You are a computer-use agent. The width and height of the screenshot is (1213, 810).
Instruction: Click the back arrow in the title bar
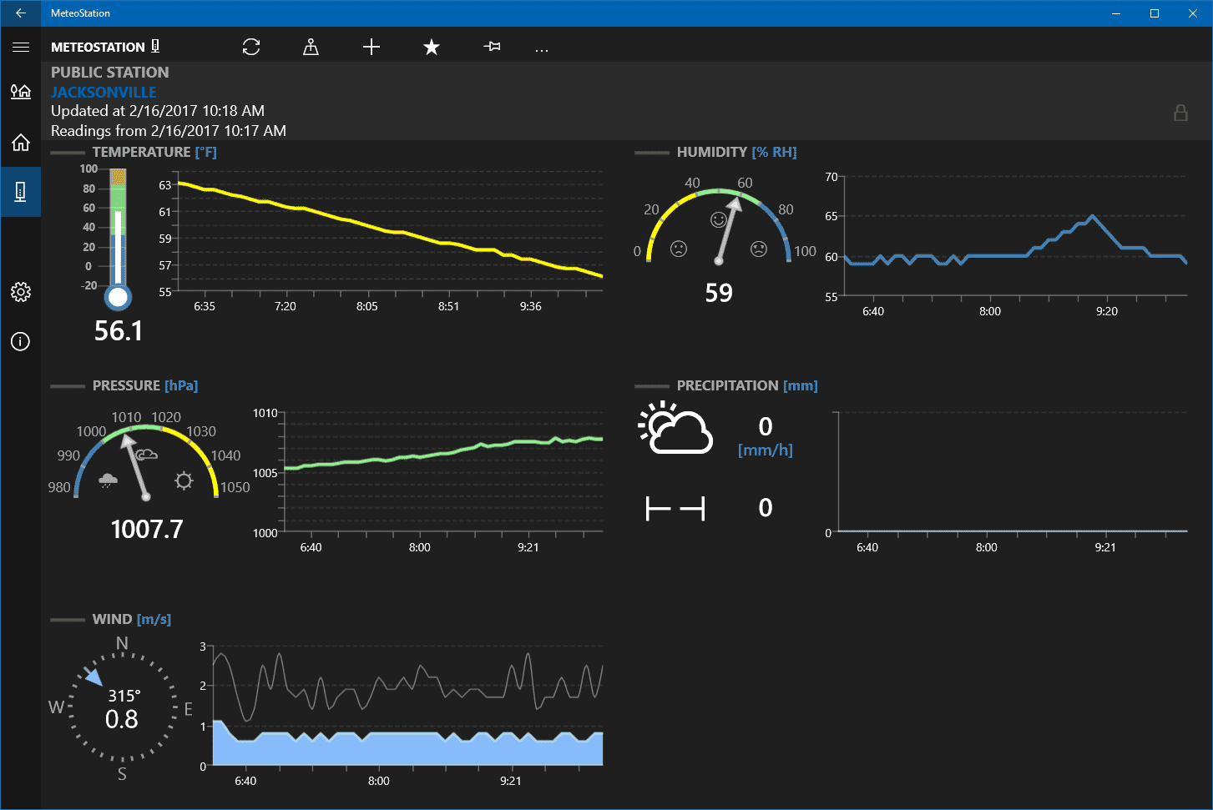pos(20,13)
